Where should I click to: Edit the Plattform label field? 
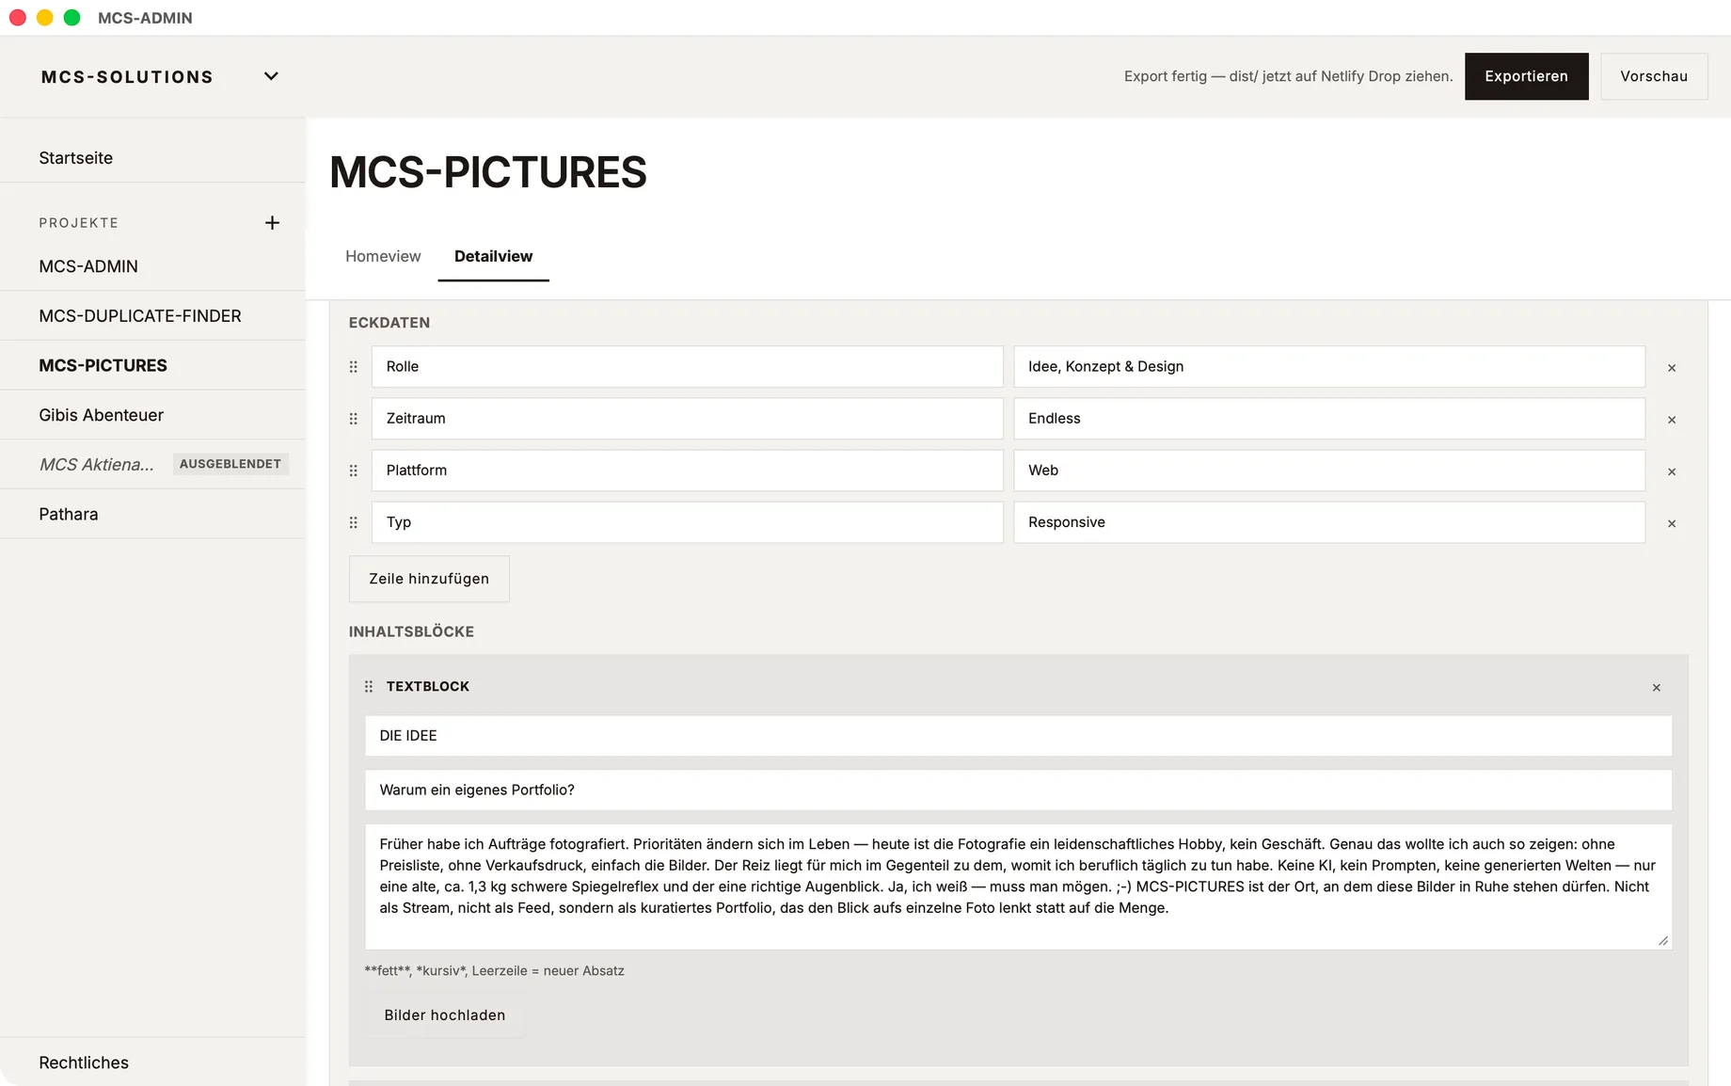[x=687, y=470]
